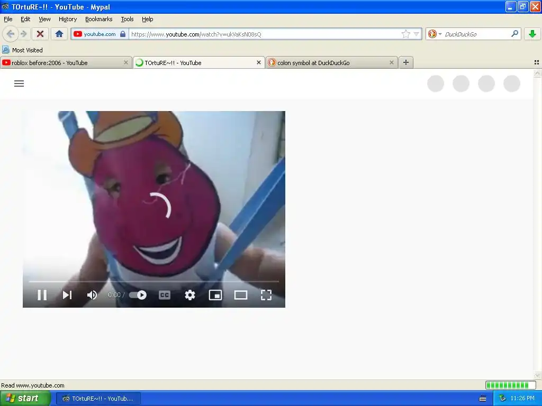Open downloads green arrow button
The image size is (542, 406).
point(532,34)
